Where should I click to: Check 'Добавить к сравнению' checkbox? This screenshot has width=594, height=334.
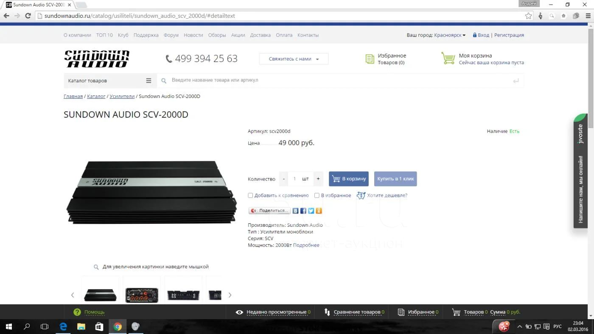tap(250, 195)
